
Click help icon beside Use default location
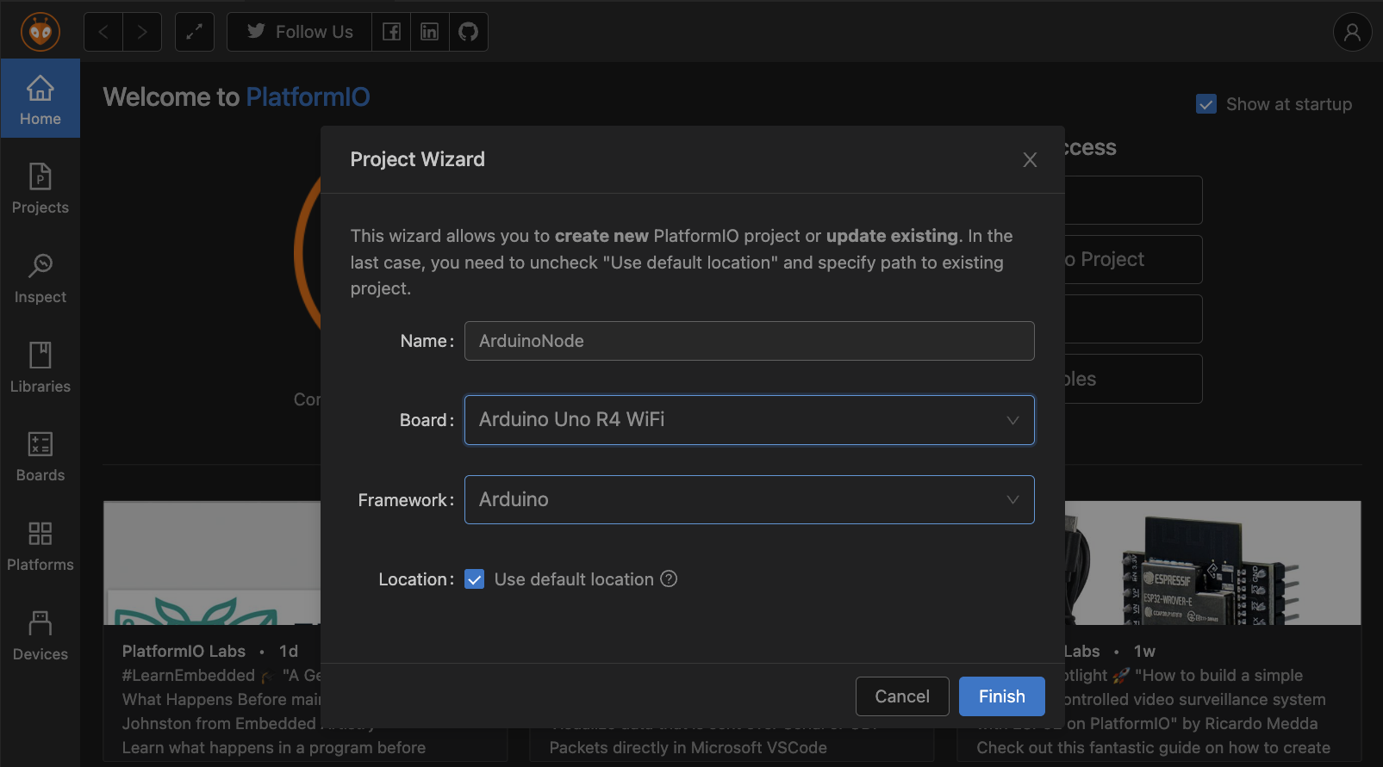[x=669, y=579]
